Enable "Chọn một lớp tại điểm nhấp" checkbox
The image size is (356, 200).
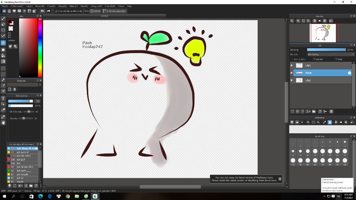(x=56, y=11)
